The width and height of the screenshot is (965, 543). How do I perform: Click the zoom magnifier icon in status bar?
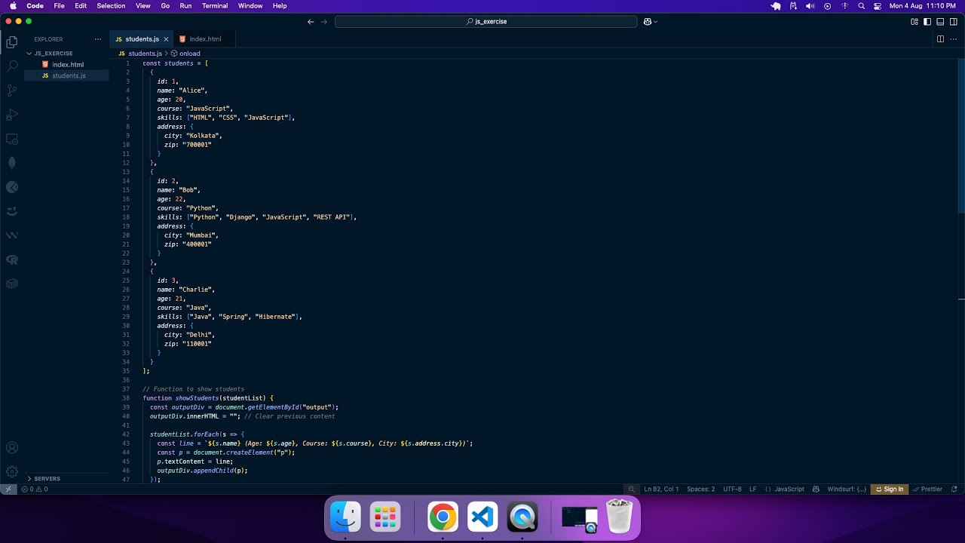[x=632, y=489]
